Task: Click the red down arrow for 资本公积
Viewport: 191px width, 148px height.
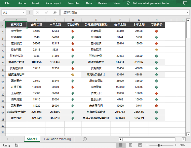Action: point(156,93)
